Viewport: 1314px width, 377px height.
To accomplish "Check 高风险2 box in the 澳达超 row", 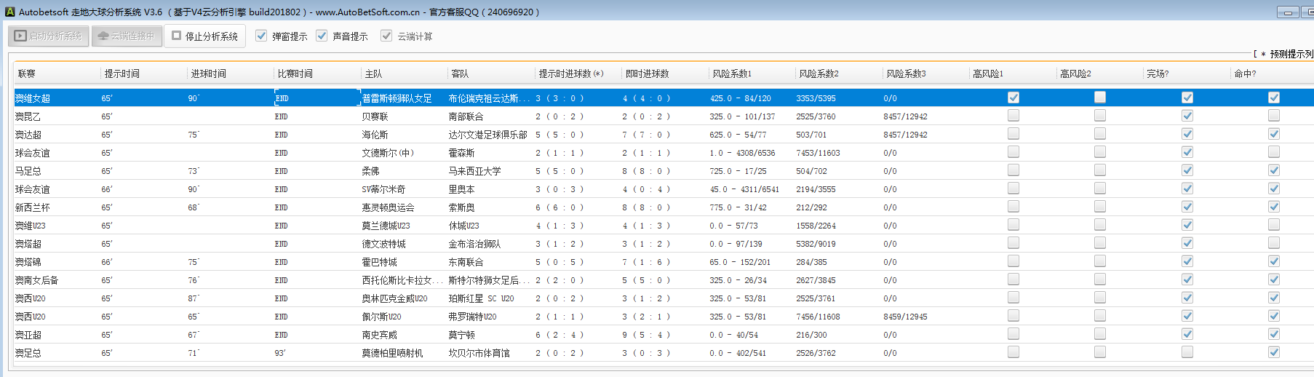I will point(1100,134).
